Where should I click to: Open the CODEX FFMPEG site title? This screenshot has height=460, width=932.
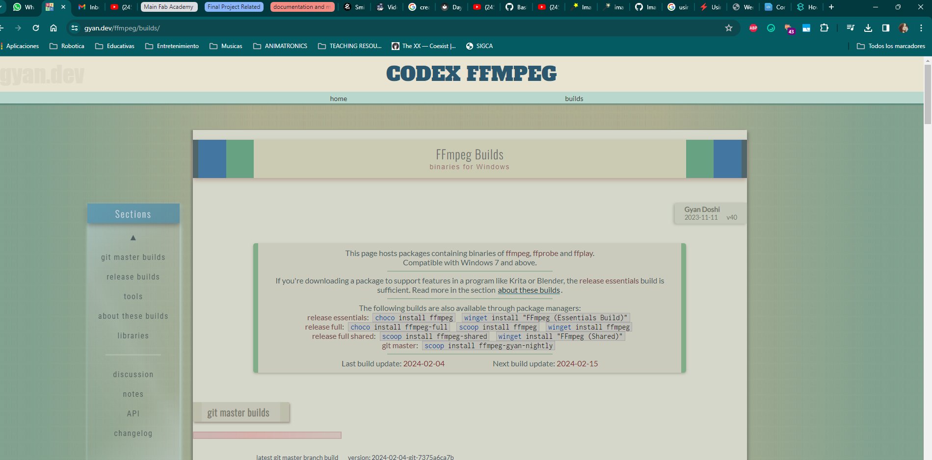click(x=471, y=74)
